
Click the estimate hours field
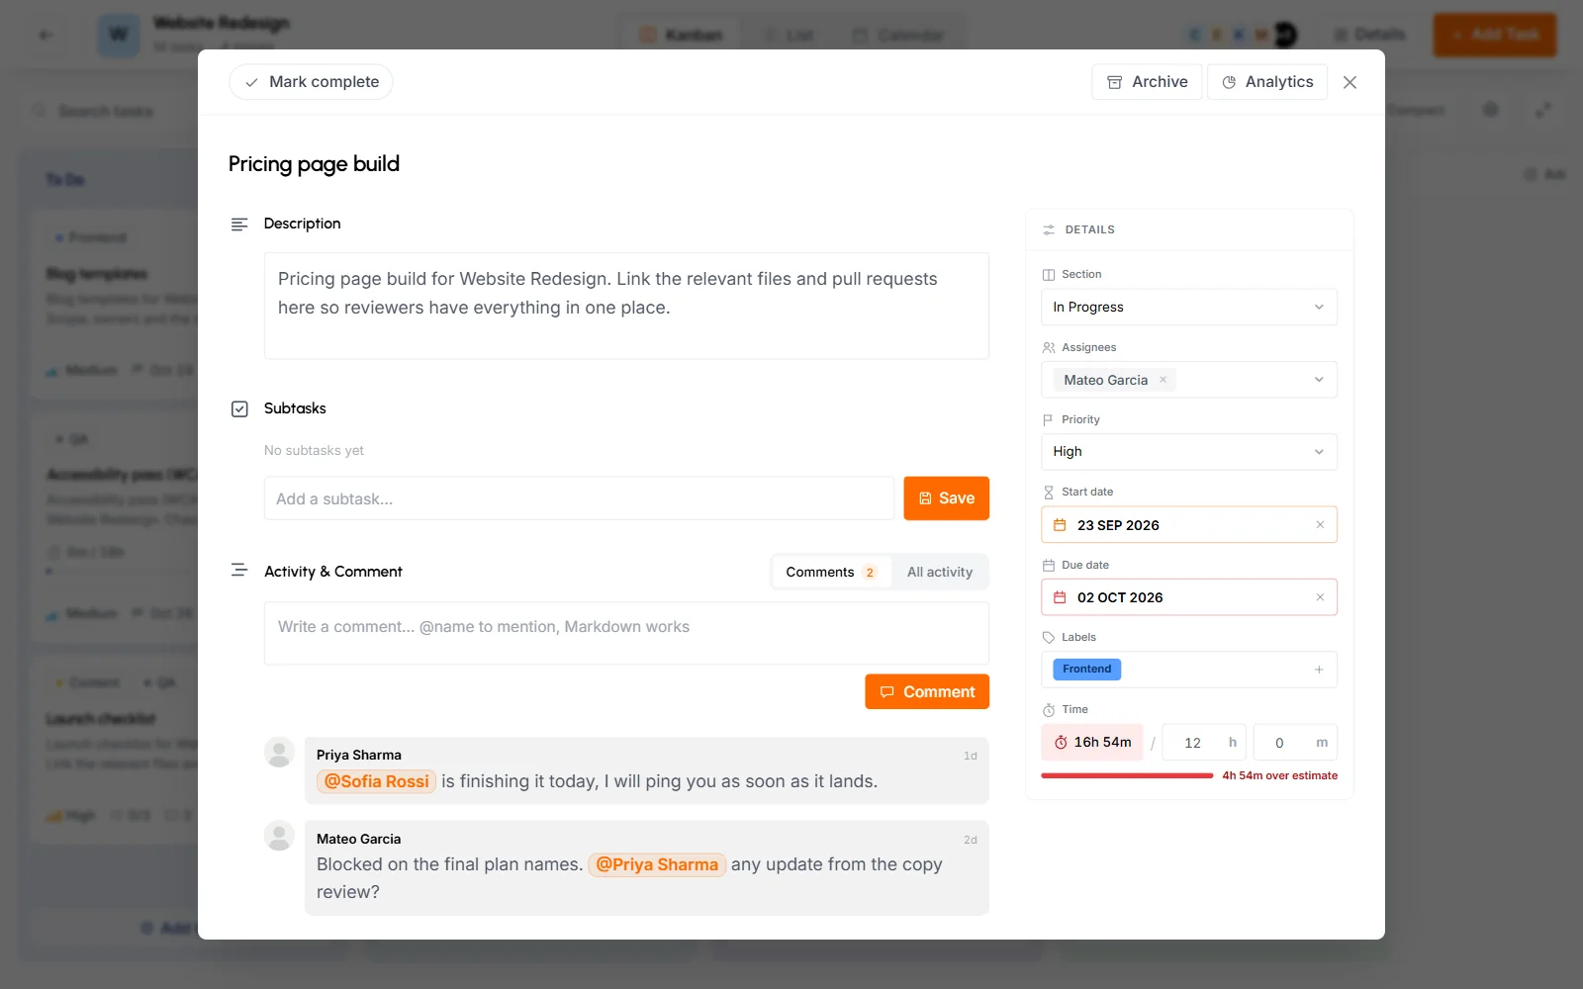click(1203, 743)
